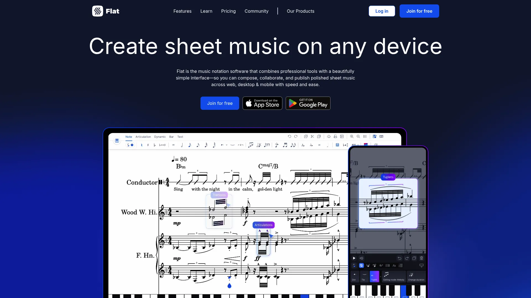Image resolution: width=531 pixels, height=298 pixels.
Task: Go to the Pricing page
Action: (x=228, y=11)
